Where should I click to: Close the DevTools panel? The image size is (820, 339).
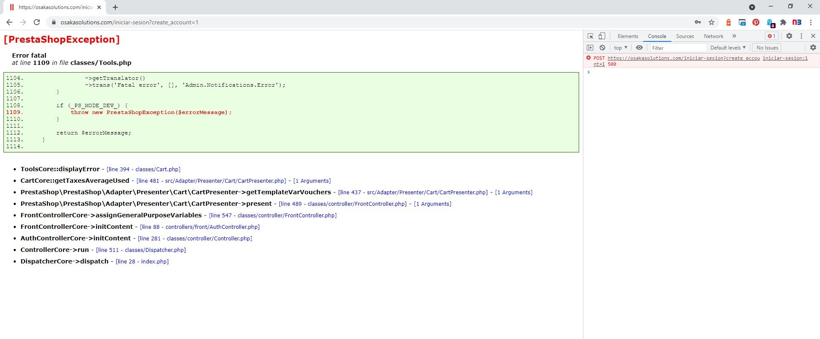[x=813, y=36]
